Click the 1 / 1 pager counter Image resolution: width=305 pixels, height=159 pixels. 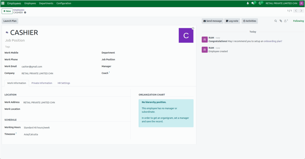pos(290,11)
